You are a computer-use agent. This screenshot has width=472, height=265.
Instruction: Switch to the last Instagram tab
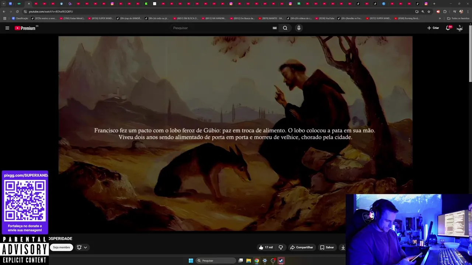pyautogui.click(x=426, y=4)
